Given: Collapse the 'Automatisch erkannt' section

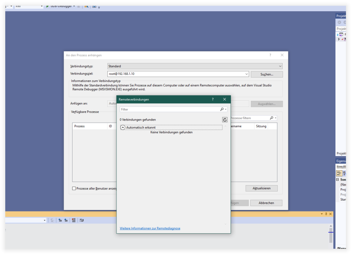Looking at the screenshot, I should [123, 128].
